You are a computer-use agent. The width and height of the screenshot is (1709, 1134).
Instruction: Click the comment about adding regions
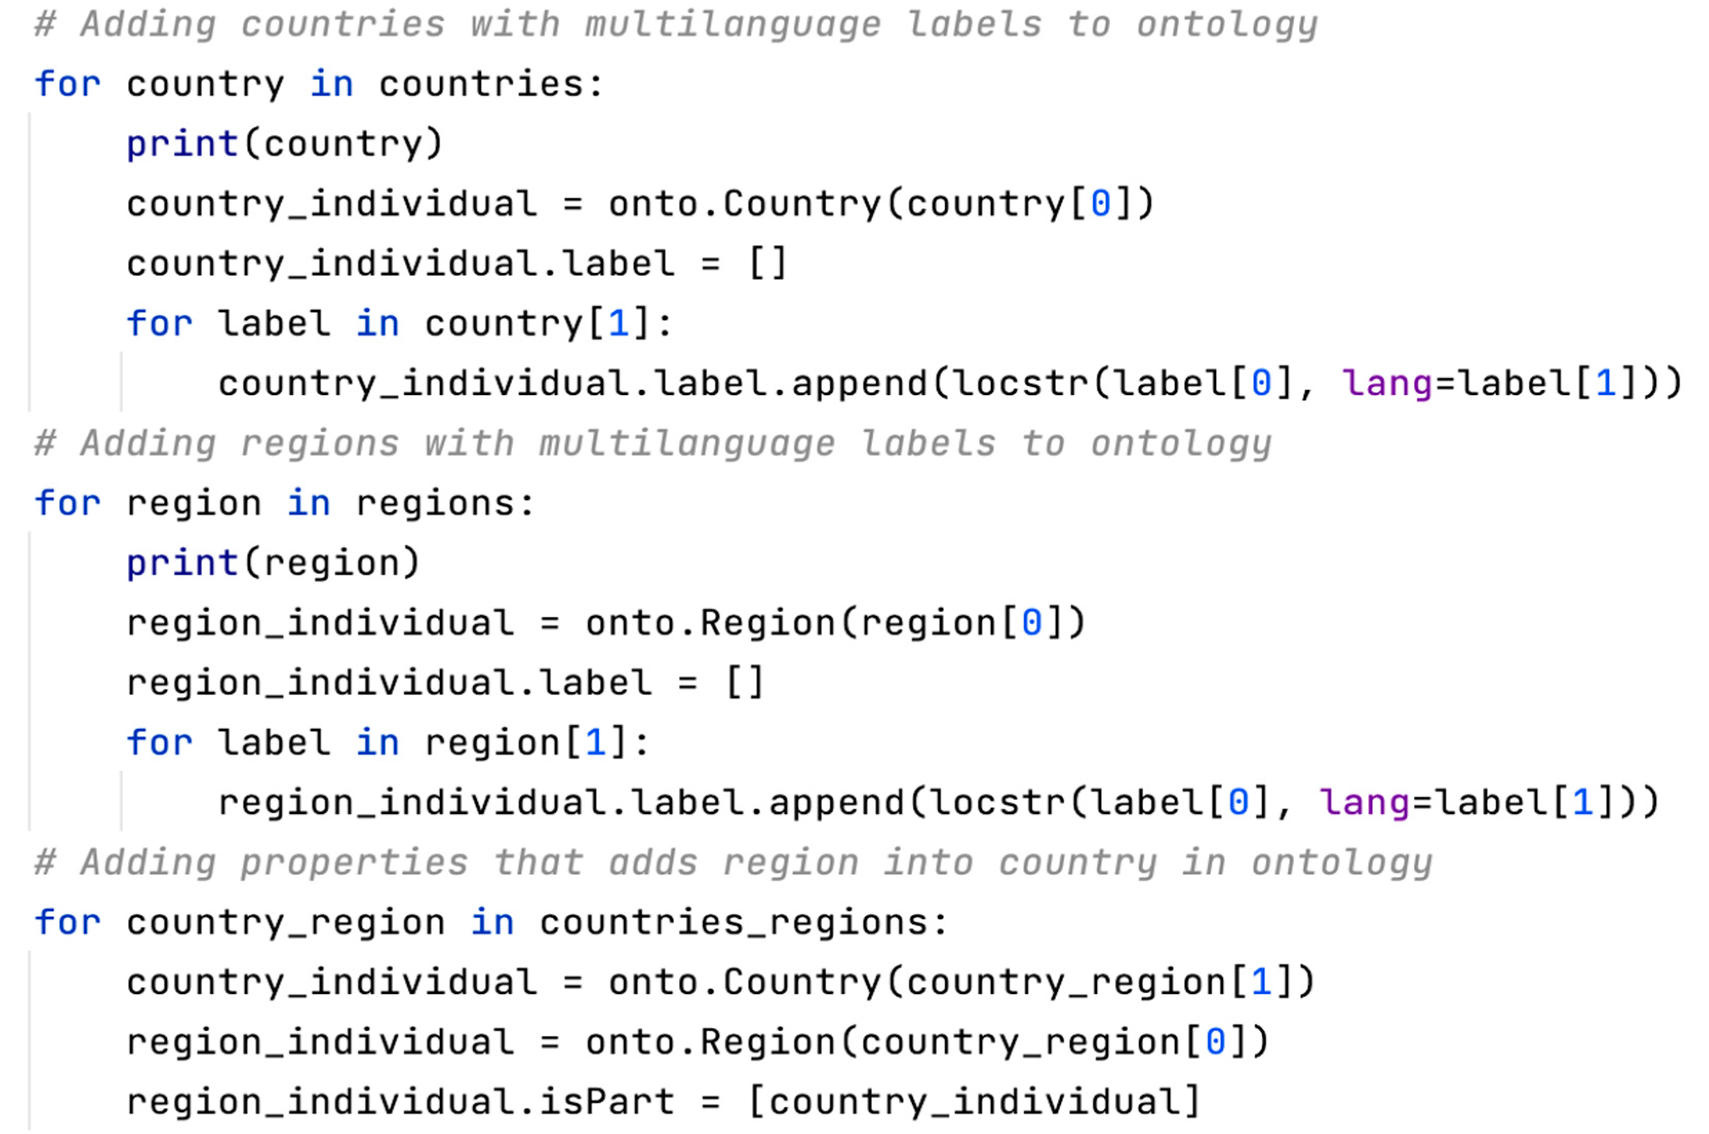click(653, 443)
